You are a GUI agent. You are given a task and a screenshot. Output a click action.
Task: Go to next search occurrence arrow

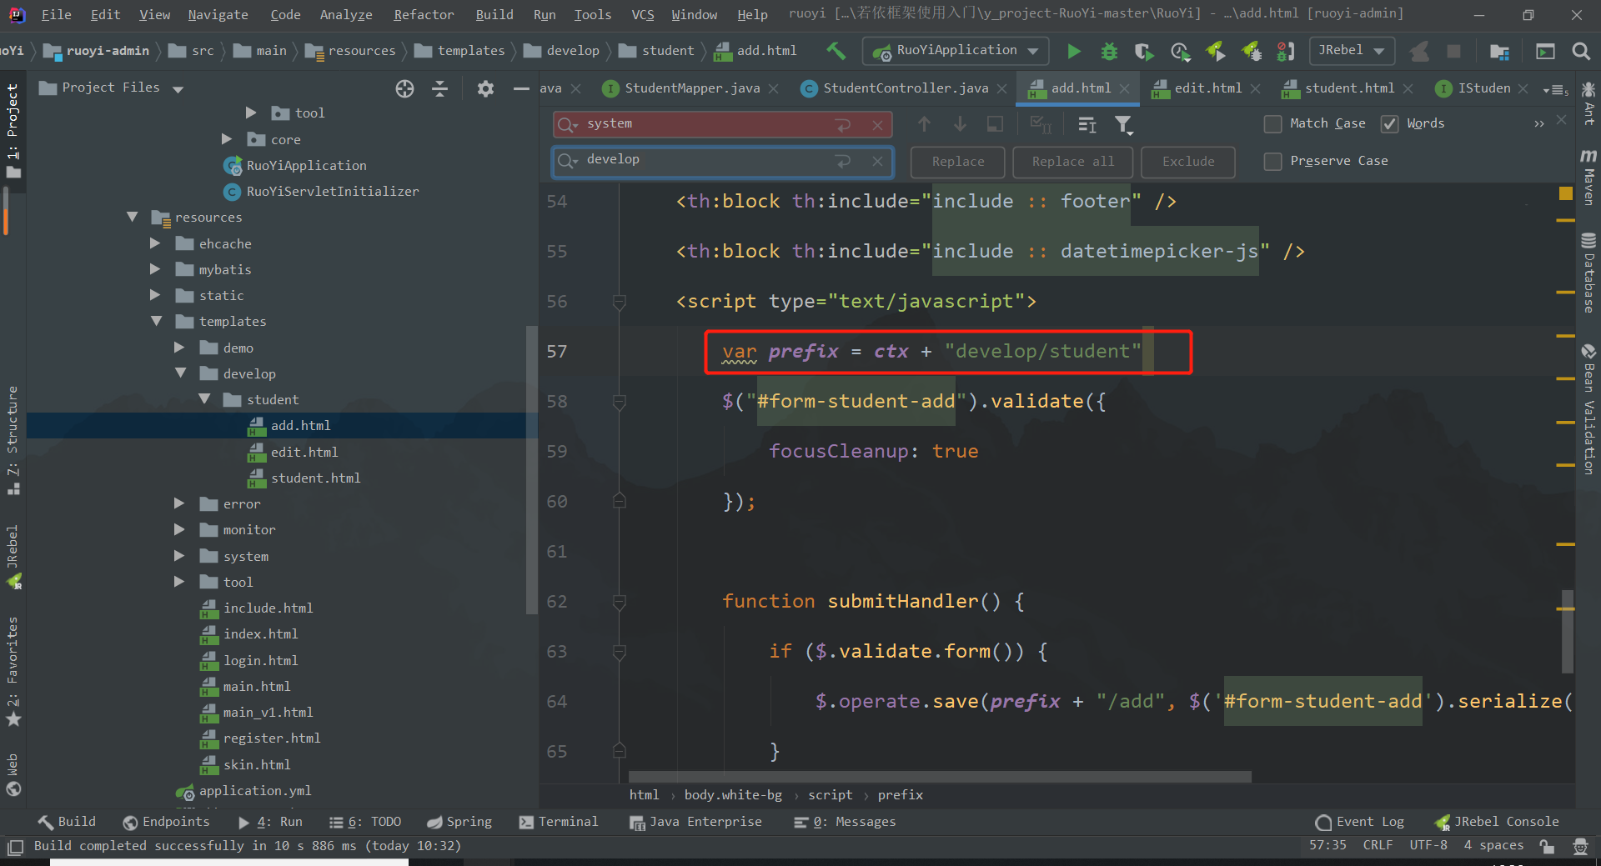pos(960,124)
